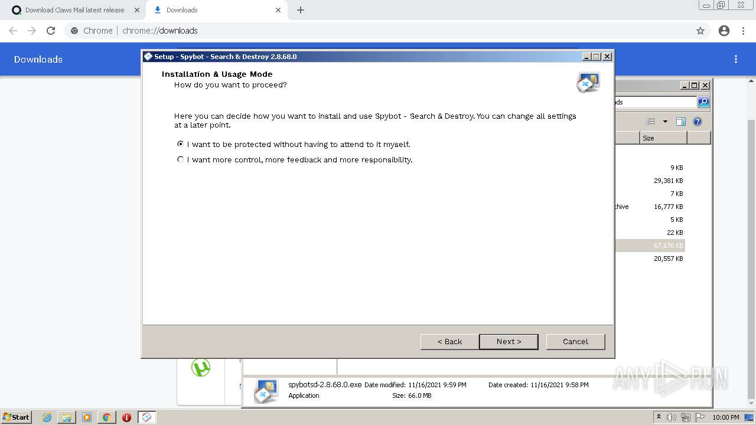Select the highlighted 67,676 KB file row
Image resolution: width=756 pixels, height=425 pixels.
tap(650, 246)
